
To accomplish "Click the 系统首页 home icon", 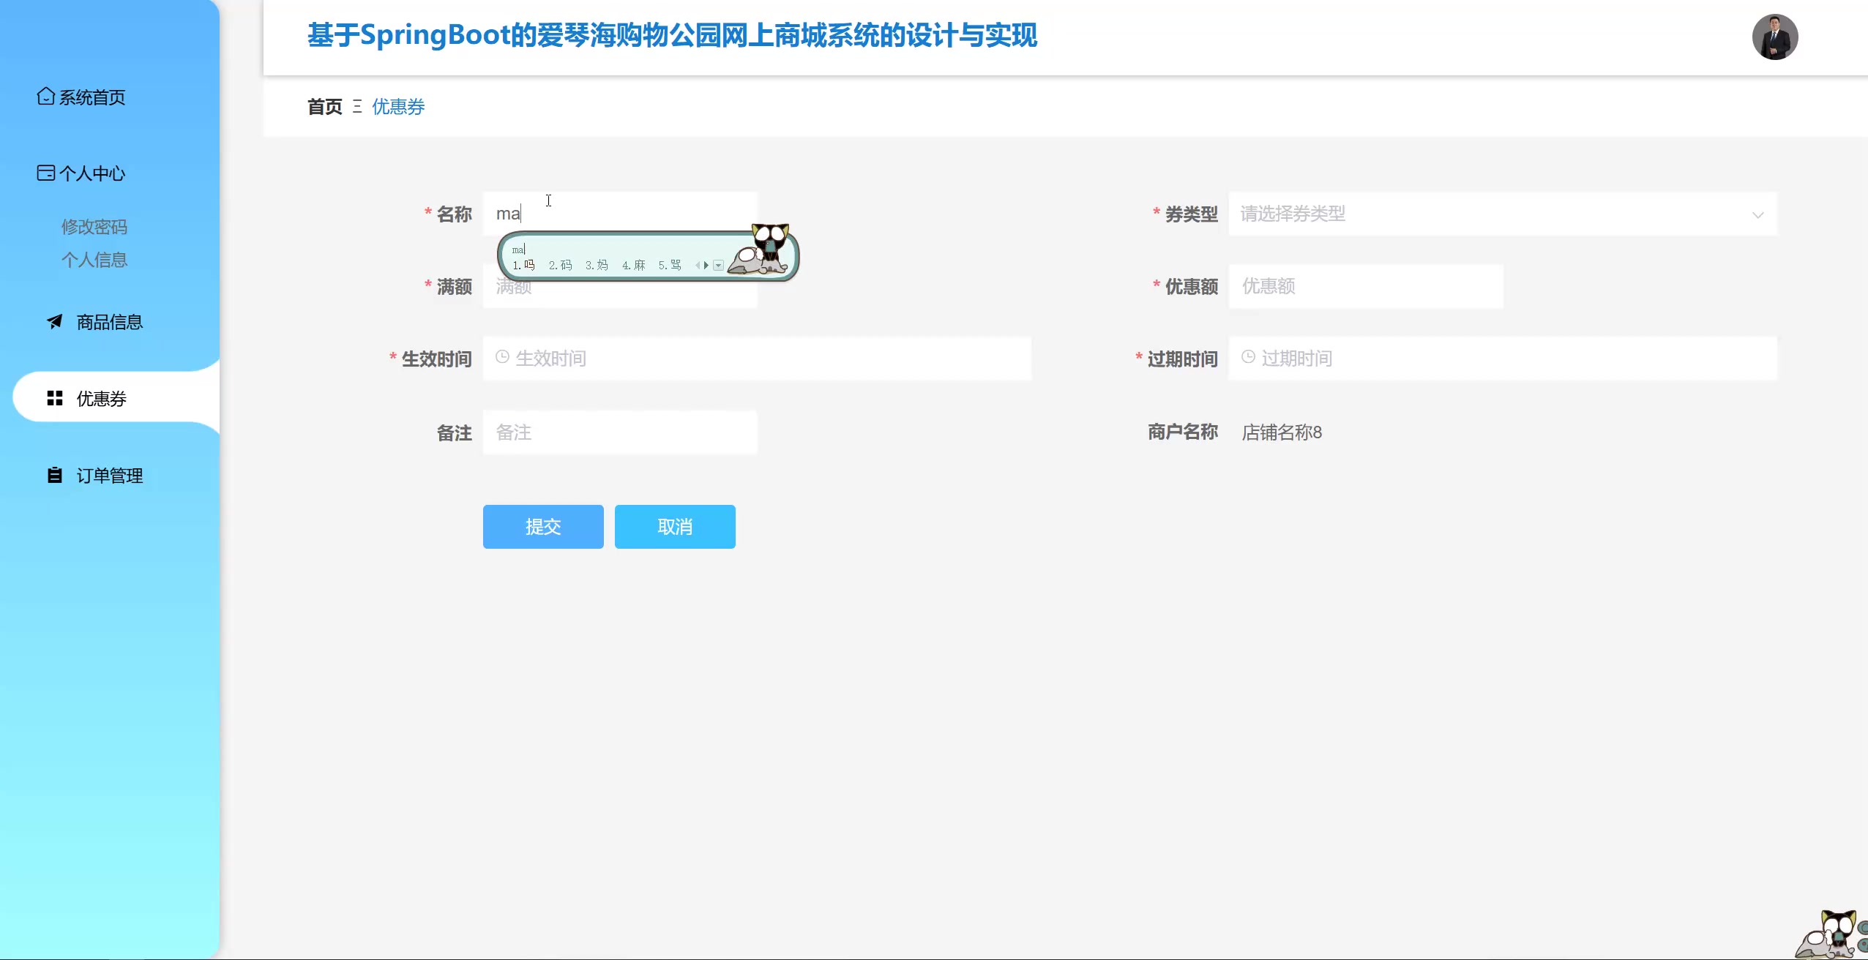I will point(45,96).
